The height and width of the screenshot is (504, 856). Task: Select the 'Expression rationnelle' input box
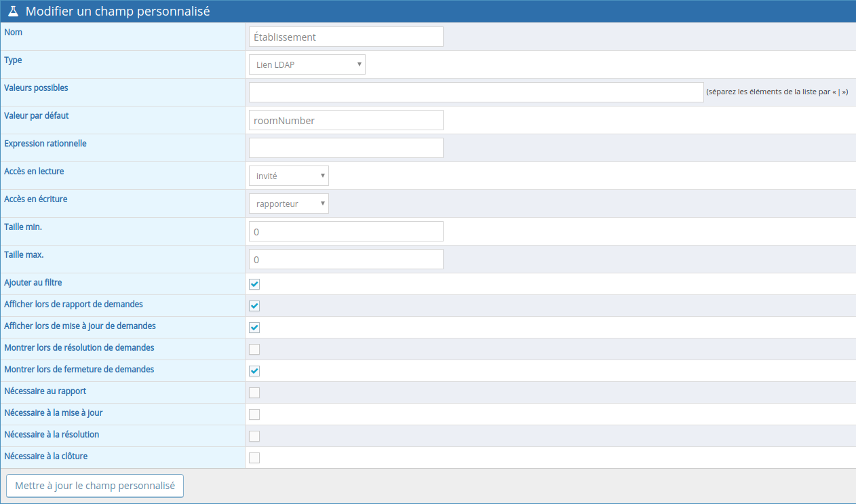click(346, 148)
